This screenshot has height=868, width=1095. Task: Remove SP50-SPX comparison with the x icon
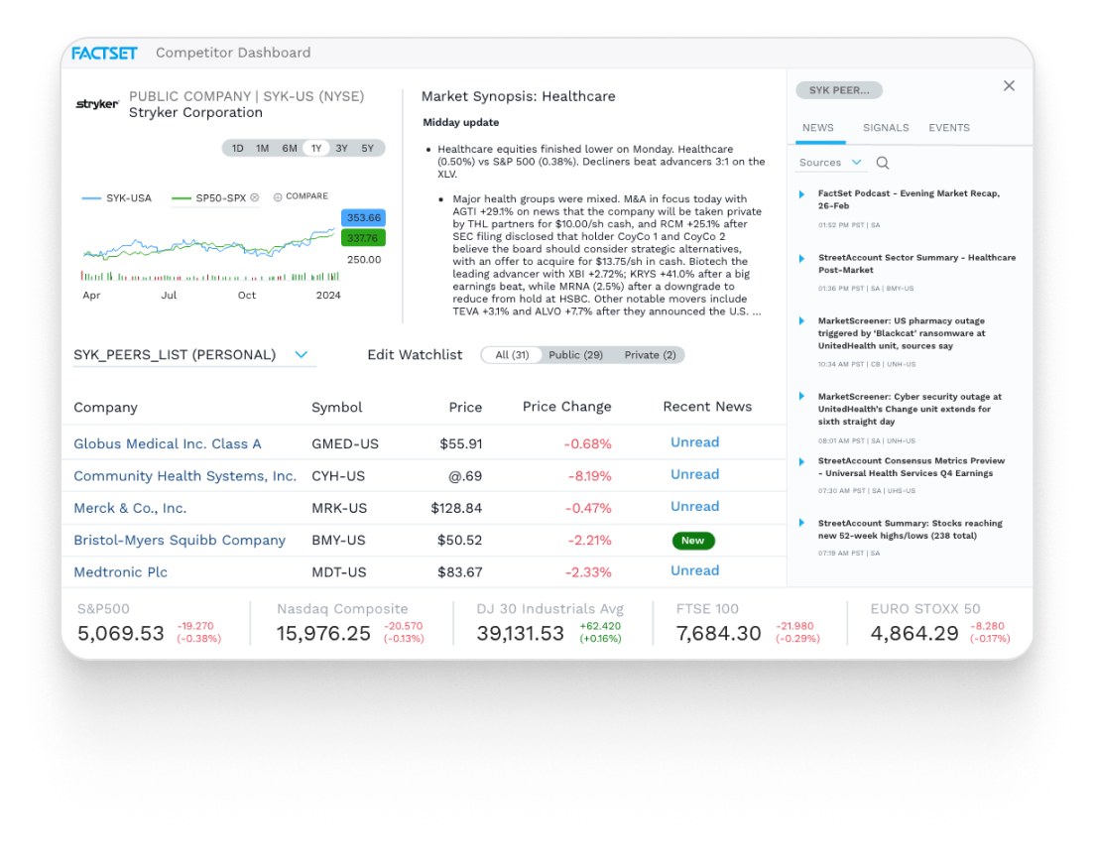[x=254, y=197]
